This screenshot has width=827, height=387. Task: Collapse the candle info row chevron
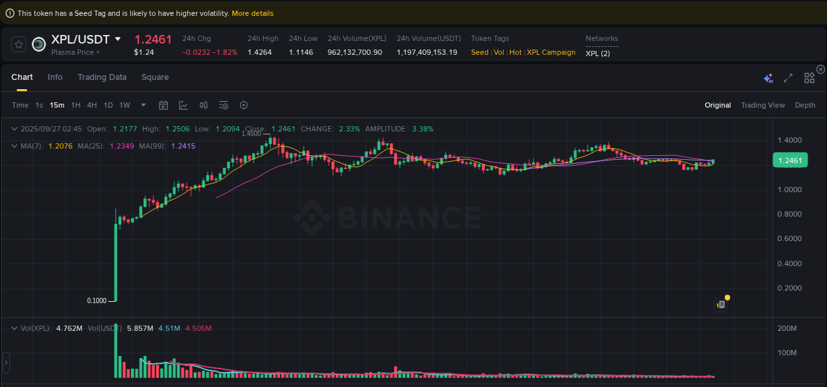pos(15,129)
